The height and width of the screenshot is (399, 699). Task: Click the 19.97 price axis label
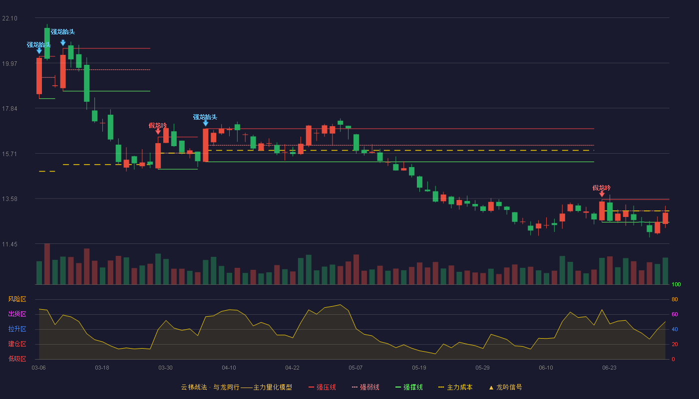tap(9, 64)
